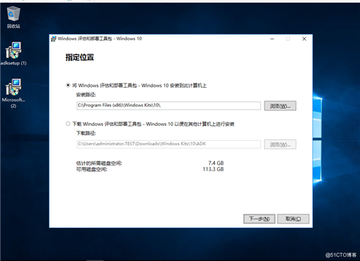Click the greyed-out download path browse button
360x261 pixels.
pos(280,144)
